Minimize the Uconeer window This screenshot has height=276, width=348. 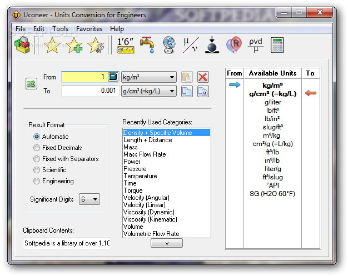(x=284, y=13)
